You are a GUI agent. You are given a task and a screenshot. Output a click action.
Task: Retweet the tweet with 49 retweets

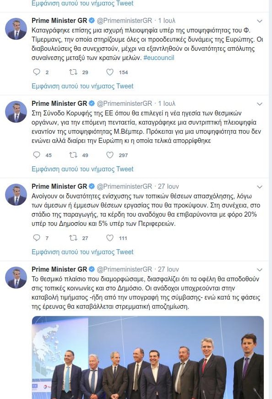pos(73,155)
